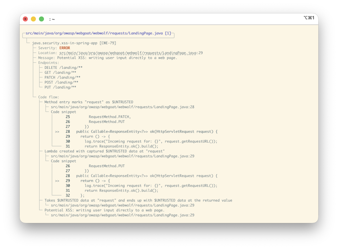Click the Lambda created with captured data step
Image resolution: width=338 pixels, height=249 pixels.
pos(105,151)
